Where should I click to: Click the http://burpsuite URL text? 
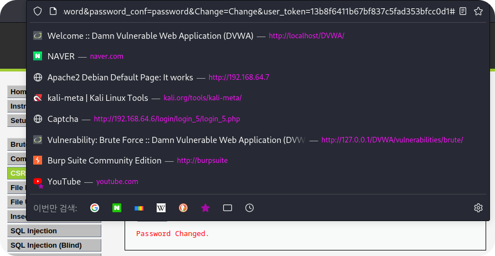click(202, 161)
